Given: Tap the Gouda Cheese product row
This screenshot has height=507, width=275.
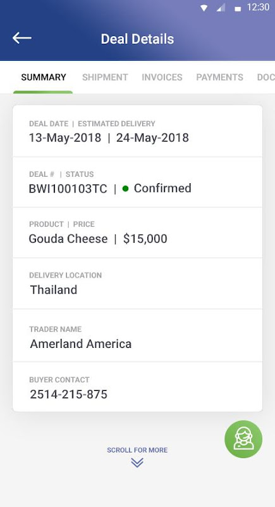Looking at the screenshot, I should tap(137, 233).
